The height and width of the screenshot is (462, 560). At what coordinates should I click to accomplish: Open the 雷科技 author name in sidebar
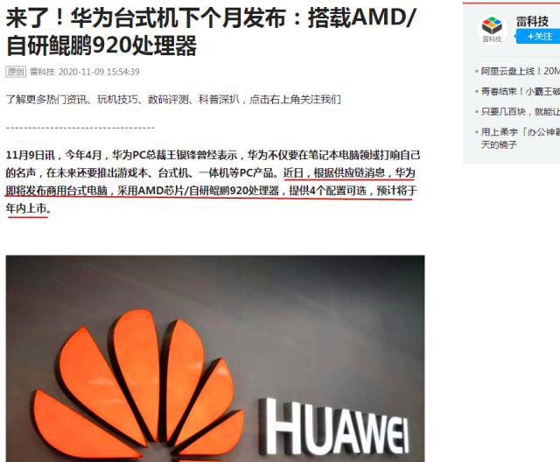point(532,21)
